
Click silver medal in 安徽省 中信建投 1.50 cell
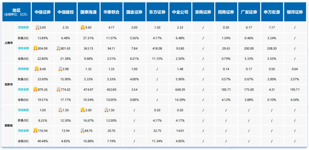[60, 110]
